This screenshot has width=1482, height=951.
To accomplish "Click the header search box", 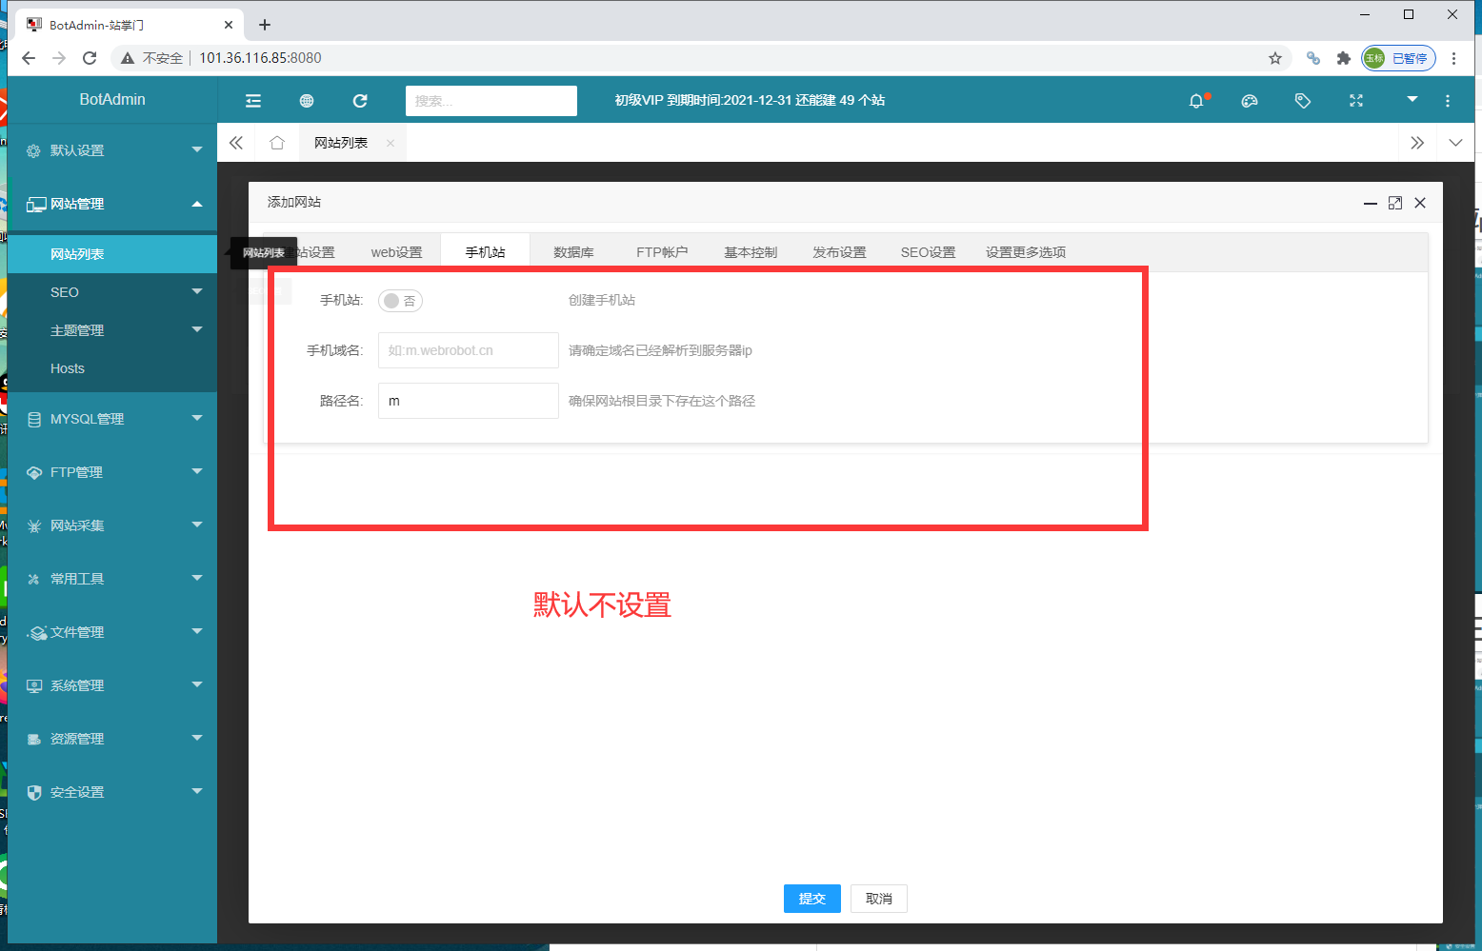I will click(x=491, y=101).
